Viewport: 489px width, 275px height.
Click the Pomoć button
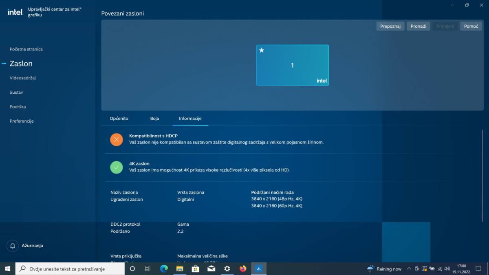click(471, 26)
